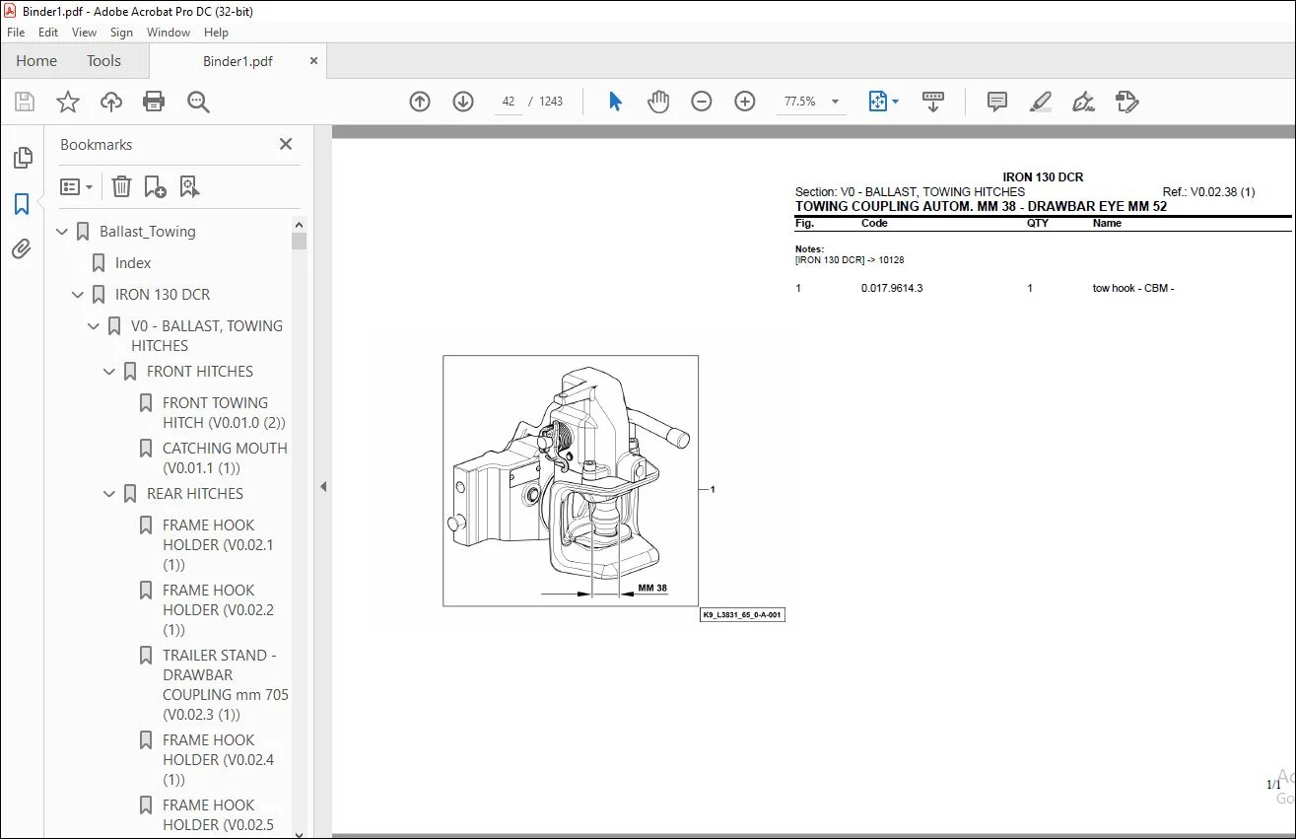Open the Window menu
The height and width of the screenshot is (839, 1296).
pyautogui.click(x=169, y=33)
